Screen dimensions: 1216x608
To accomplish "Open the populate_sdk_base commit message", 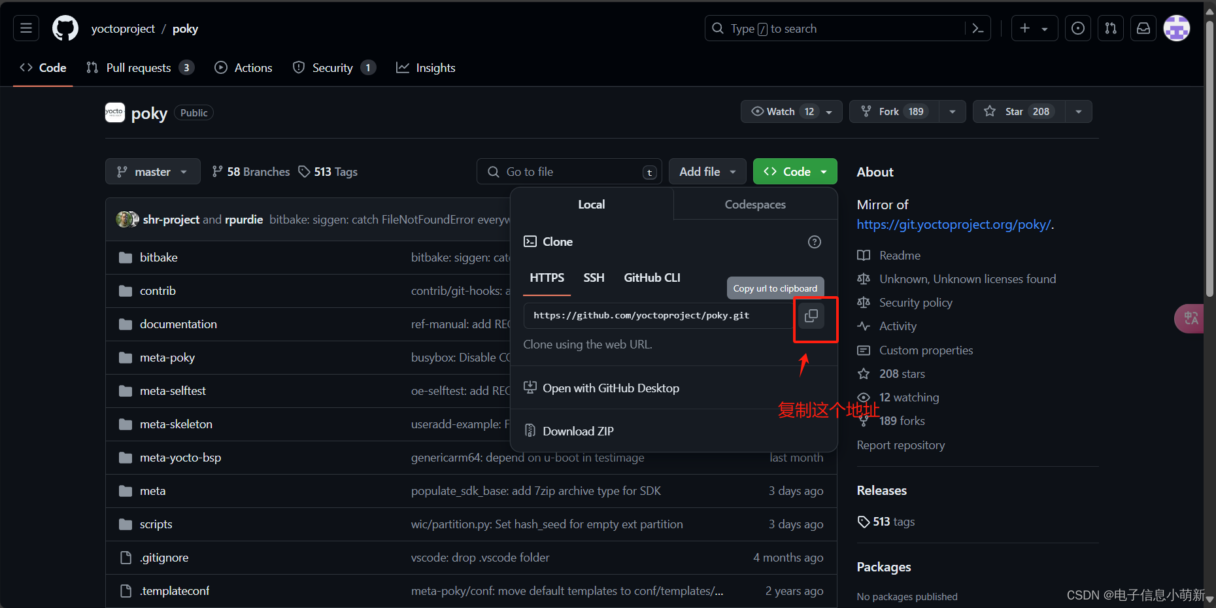I will pyautogui.click(x=536, y=491).
